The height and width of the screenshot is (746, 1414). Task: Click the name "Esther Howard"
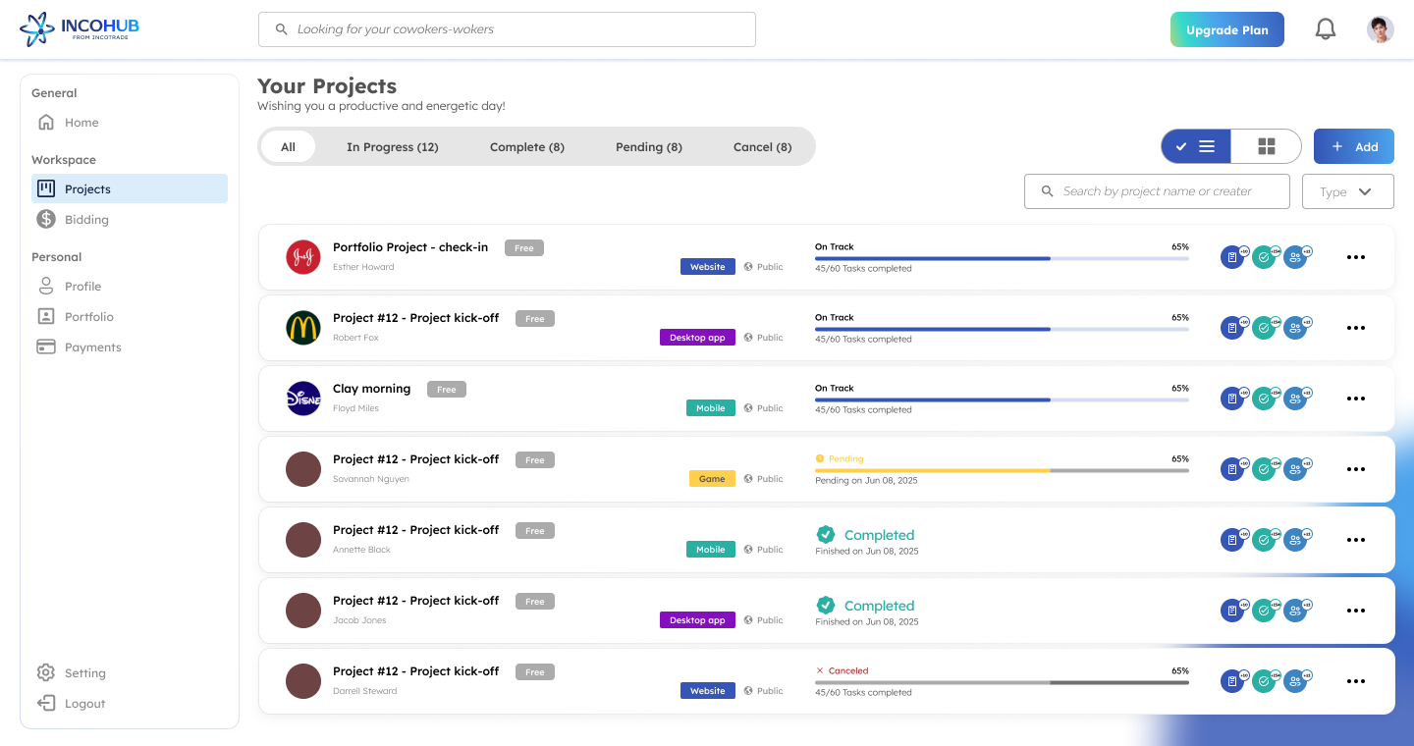[363, 267]
